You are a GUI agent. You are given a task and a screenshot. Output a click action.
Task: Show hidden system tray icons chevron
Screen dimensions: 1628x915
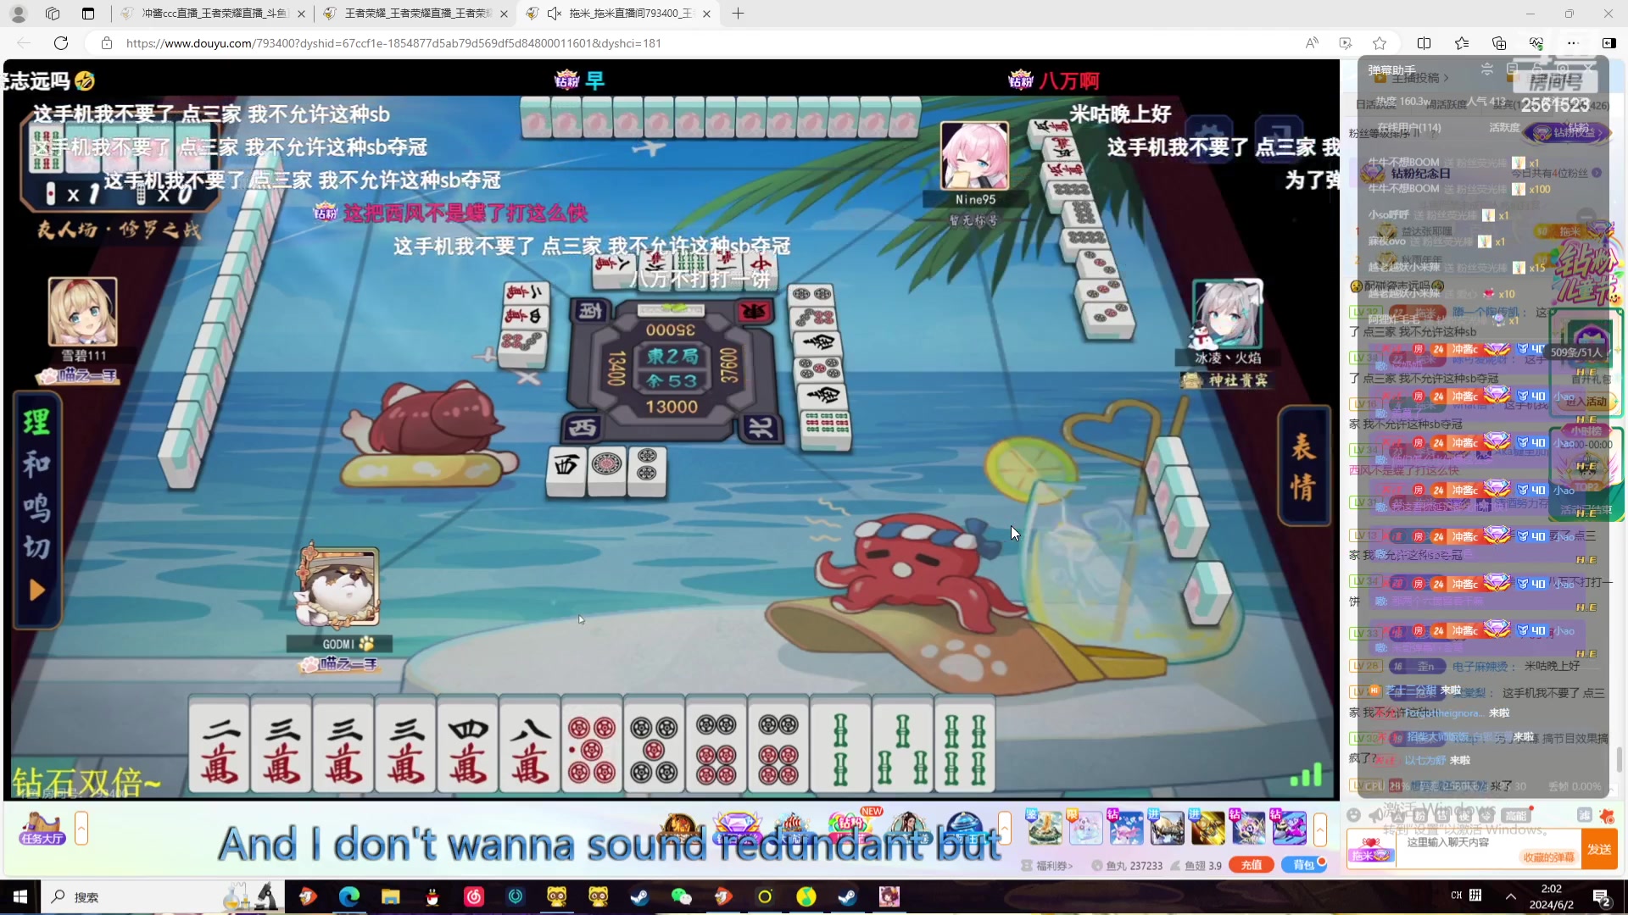pos(1510,896)
